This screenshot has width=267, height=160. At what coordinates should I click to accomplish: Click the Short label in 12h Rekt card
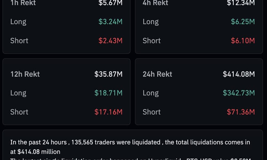tap(19, 112)
